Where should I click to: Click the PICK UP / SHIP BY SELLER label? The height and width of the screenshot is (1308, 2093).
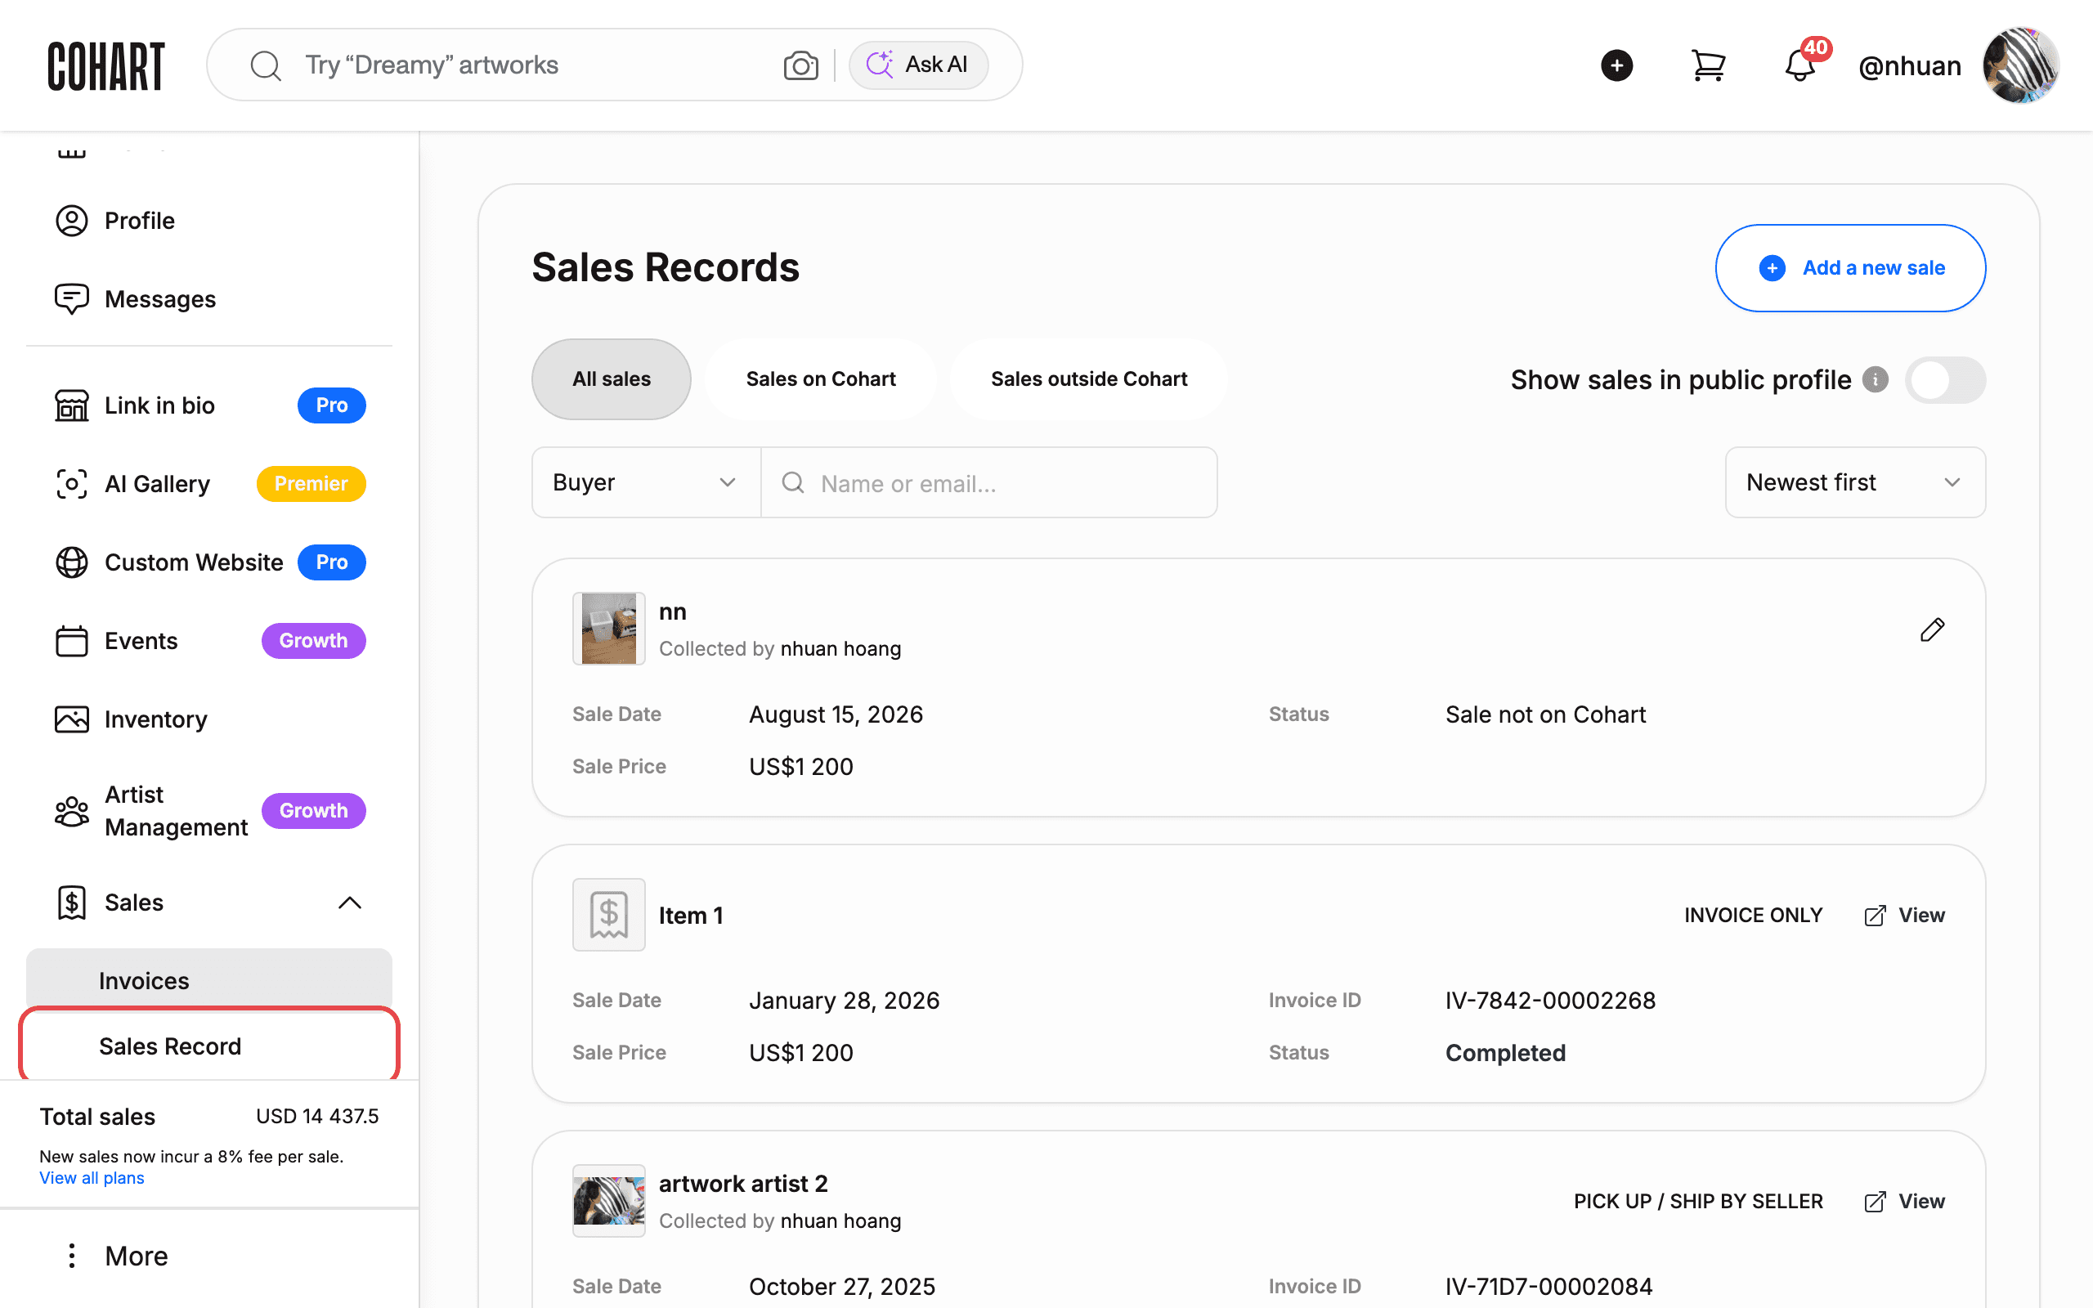point(1699,1202)
